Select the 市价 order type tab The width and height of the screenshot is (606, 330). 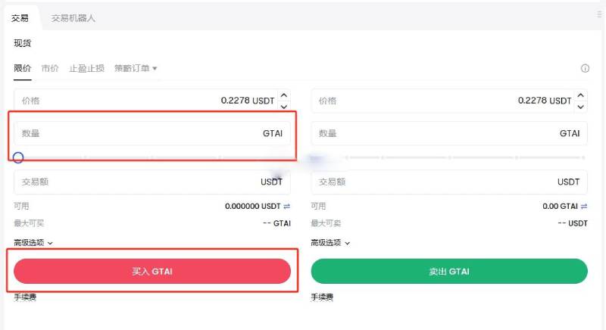click(x=50, y=68)
